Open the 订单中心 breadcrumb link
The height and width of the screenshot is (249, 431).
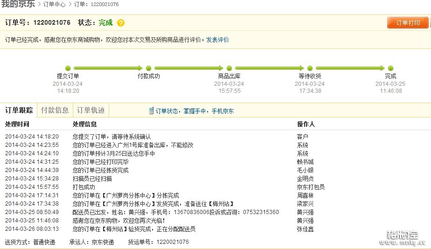[x=54, y=4]
